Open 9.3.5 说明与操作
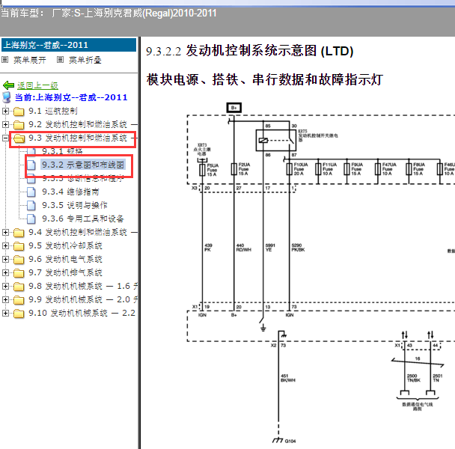Screen dimensions: 455x449 pyautogui.click(x=75, y=205)
